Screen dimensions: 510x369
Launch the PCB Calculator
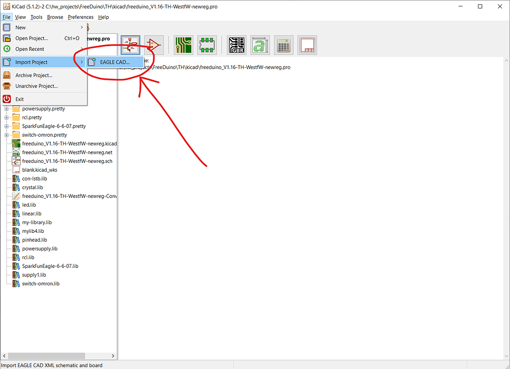click(x=283, y=45)
